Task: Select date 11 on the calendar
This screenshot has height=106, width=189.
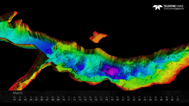Action: coord(69,100)
